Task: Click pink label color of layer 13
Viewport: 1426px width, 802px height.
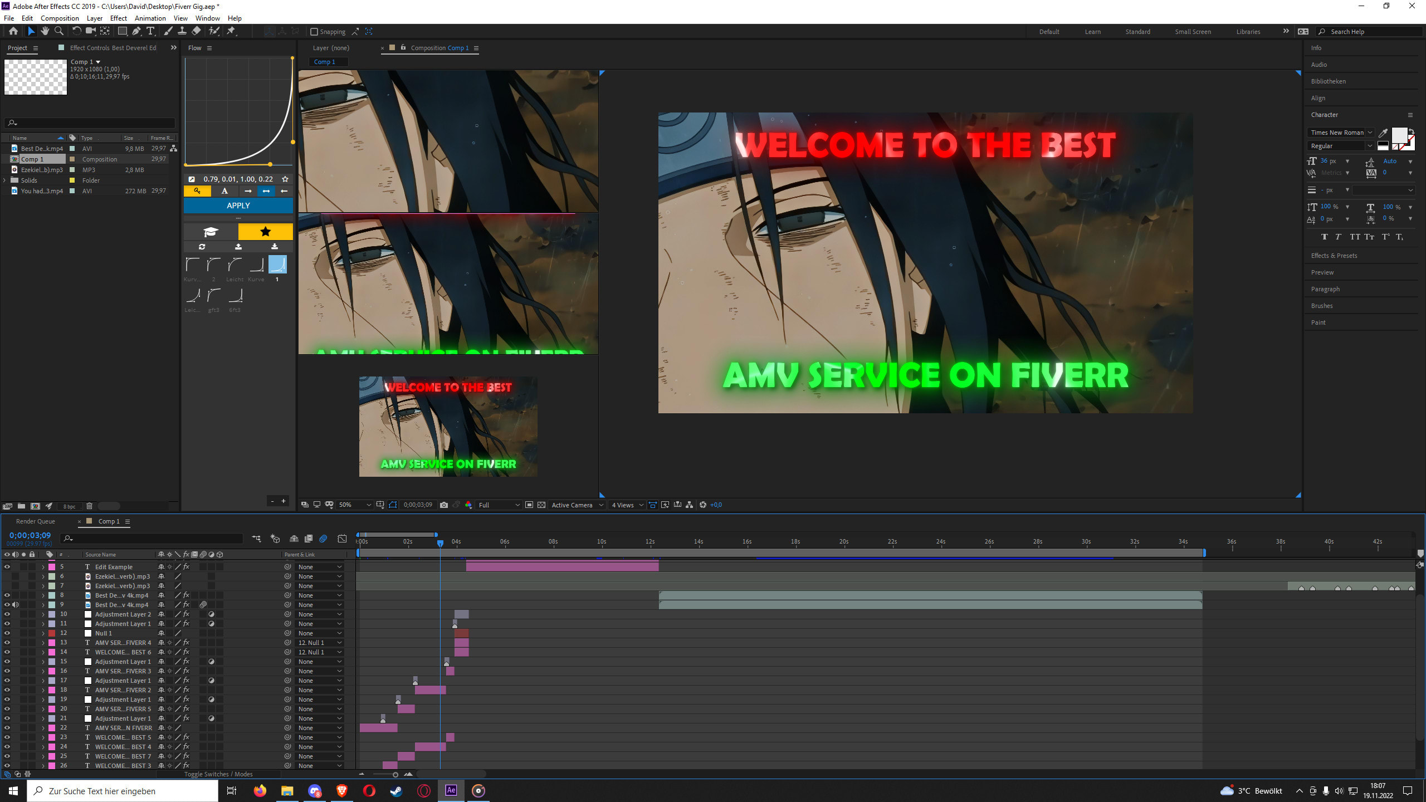Action: click(x=52, y=643)
